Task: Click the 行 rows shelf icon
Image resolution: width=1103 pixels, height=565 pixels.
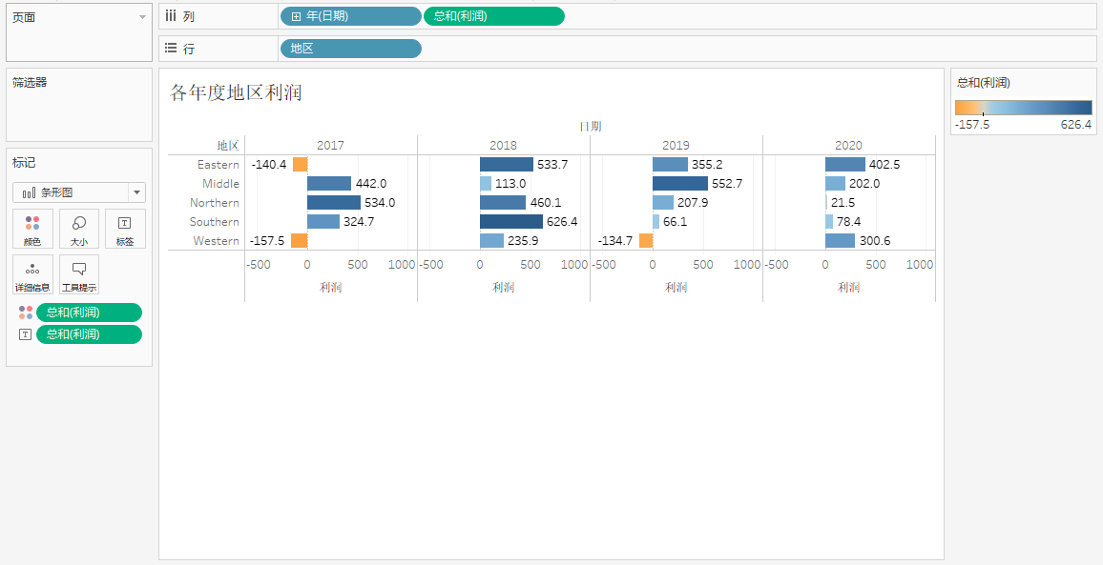Action: (171, 49)
